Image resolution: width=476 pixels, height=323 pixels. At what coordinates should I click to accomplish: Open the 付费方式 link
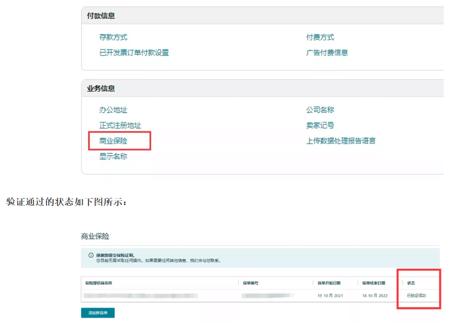(x=320, y=37)
